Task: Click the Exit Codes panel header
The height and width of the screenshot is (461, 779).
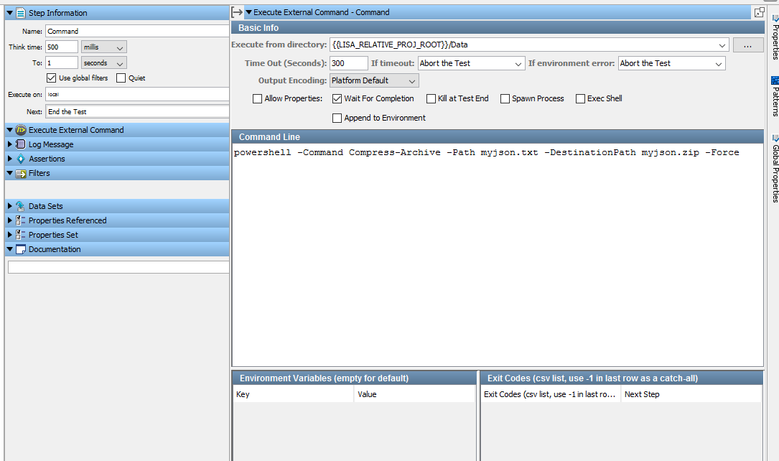Action: click(x=622, y=378)
